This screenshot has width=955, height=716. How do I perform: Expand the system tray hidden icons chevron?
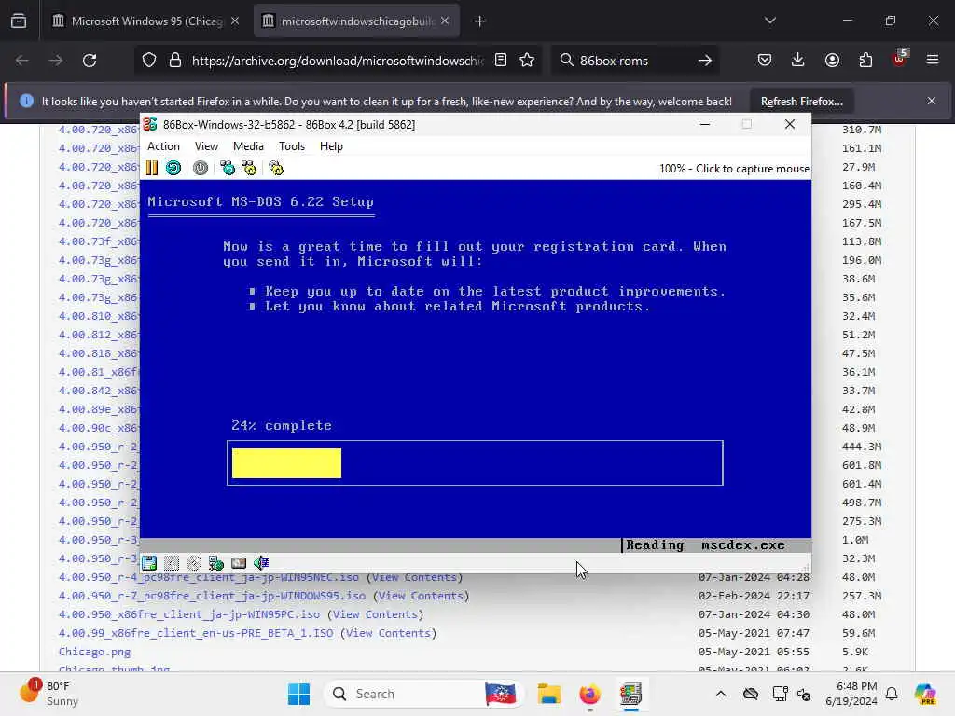tap(721, 694)
